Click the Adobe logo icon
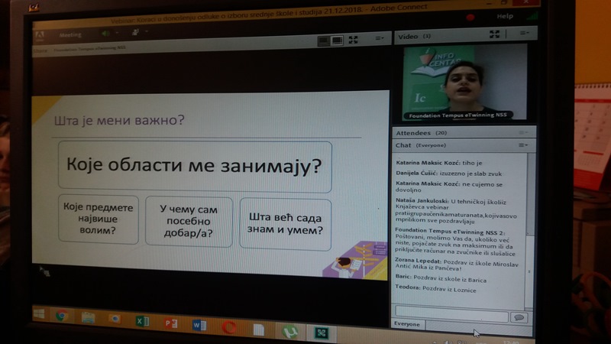 pos(40,36)
